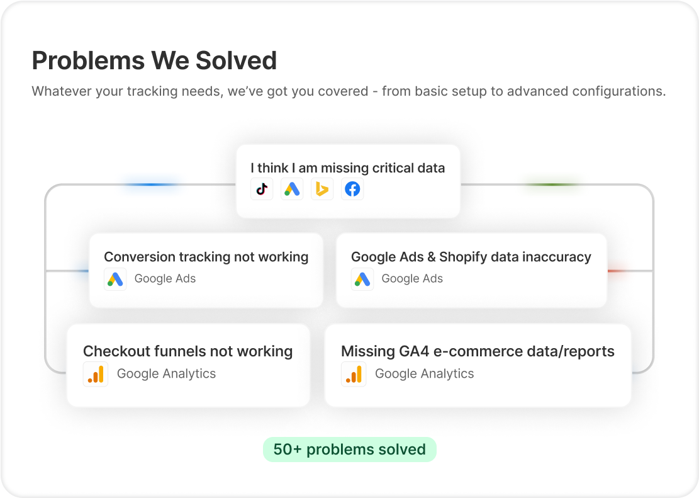The image size is (699, 498).
Task: Click Google Analytics label in Missing GA4 card
Action: pyautogui.click(x=425, y=374)
